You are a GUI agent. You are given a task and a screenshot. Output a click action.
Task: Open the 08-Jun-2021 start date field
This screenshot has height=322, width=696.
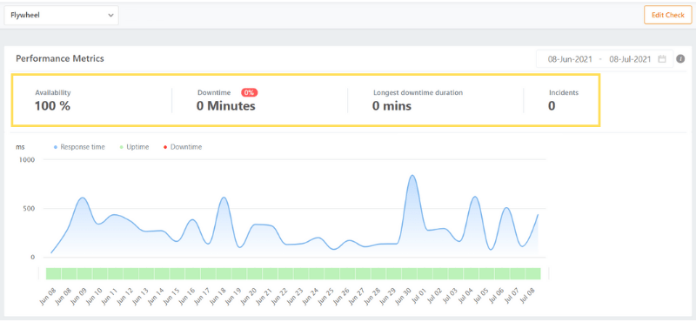click(570, 59)
